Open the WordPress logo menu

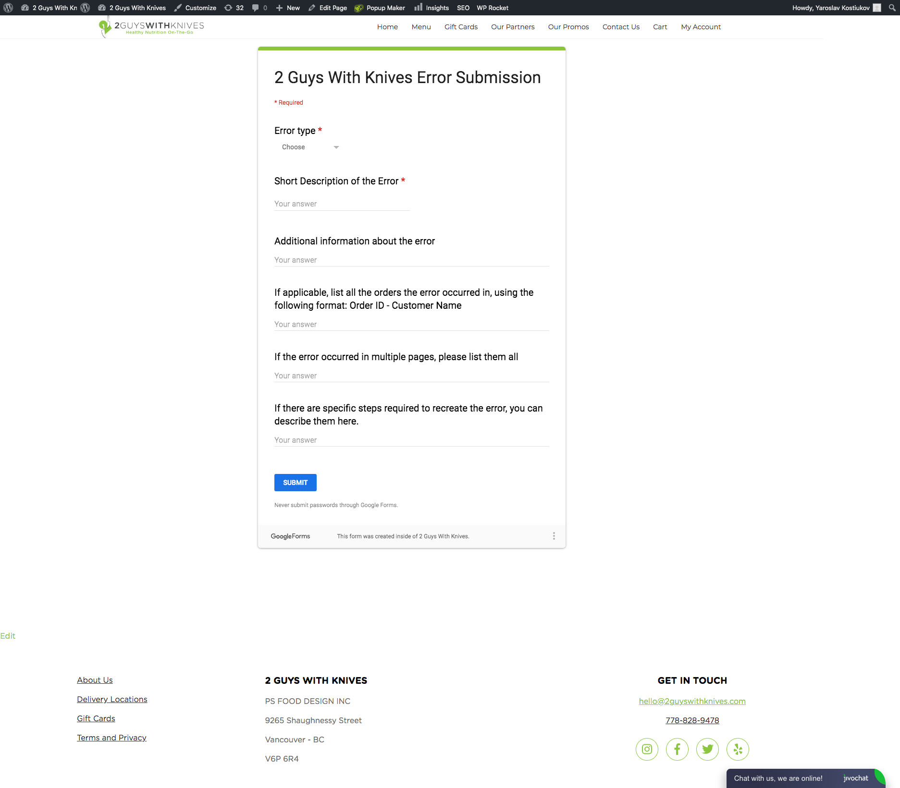pos(8,8)
